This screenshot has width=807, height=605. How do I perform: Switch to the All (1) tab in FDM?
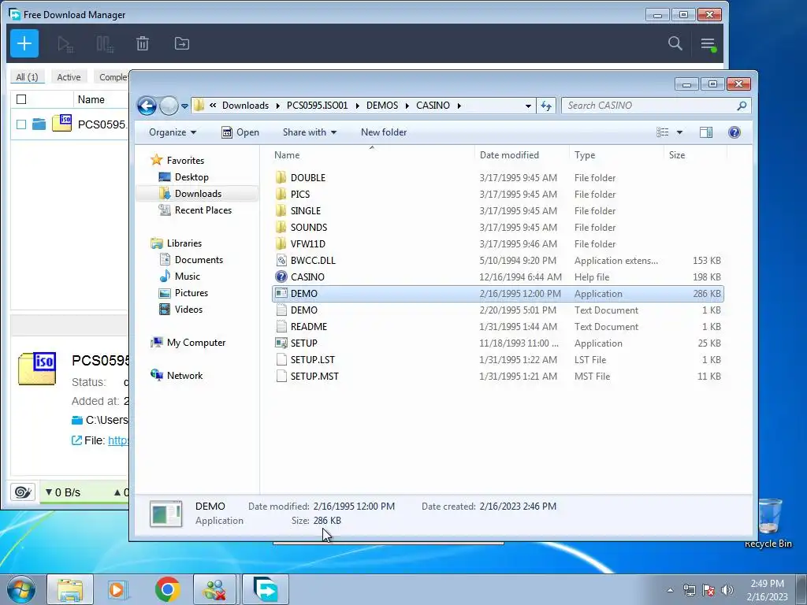27,76
